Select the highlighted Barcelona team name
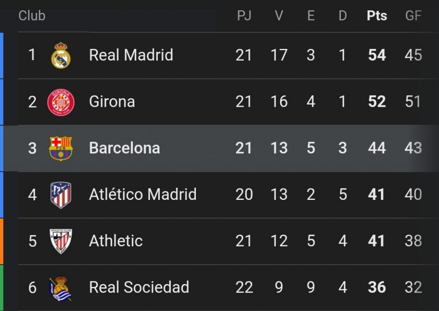The image size is (439, 311). click(x=125, y=148)
